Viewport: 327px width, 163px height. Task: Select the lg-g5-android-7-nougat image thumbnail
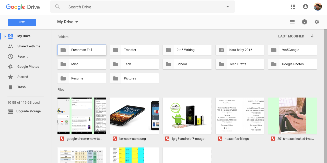tap(187, 116)
